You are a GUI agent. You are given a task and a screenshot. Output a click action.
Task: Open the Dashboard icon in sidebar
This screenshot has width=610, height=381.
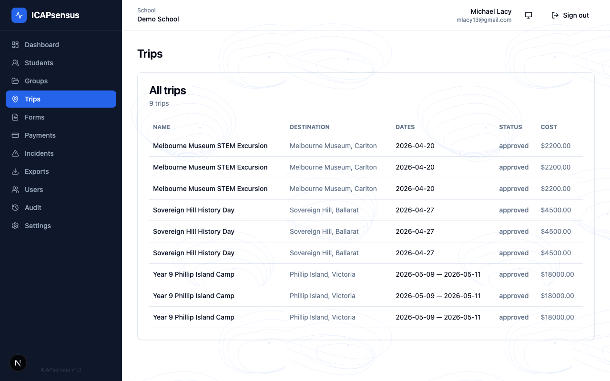click(15, 45)
